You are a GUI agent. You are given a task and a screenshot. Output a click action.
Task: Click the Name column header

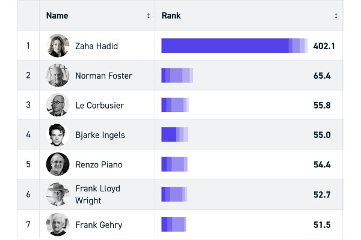coord(57,16)
